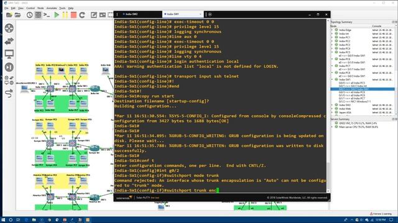Image resolution: width=398 pixels, height=223 pixels.
Task: Collapse the India-SW1 node
Action: tap(331, 79)
